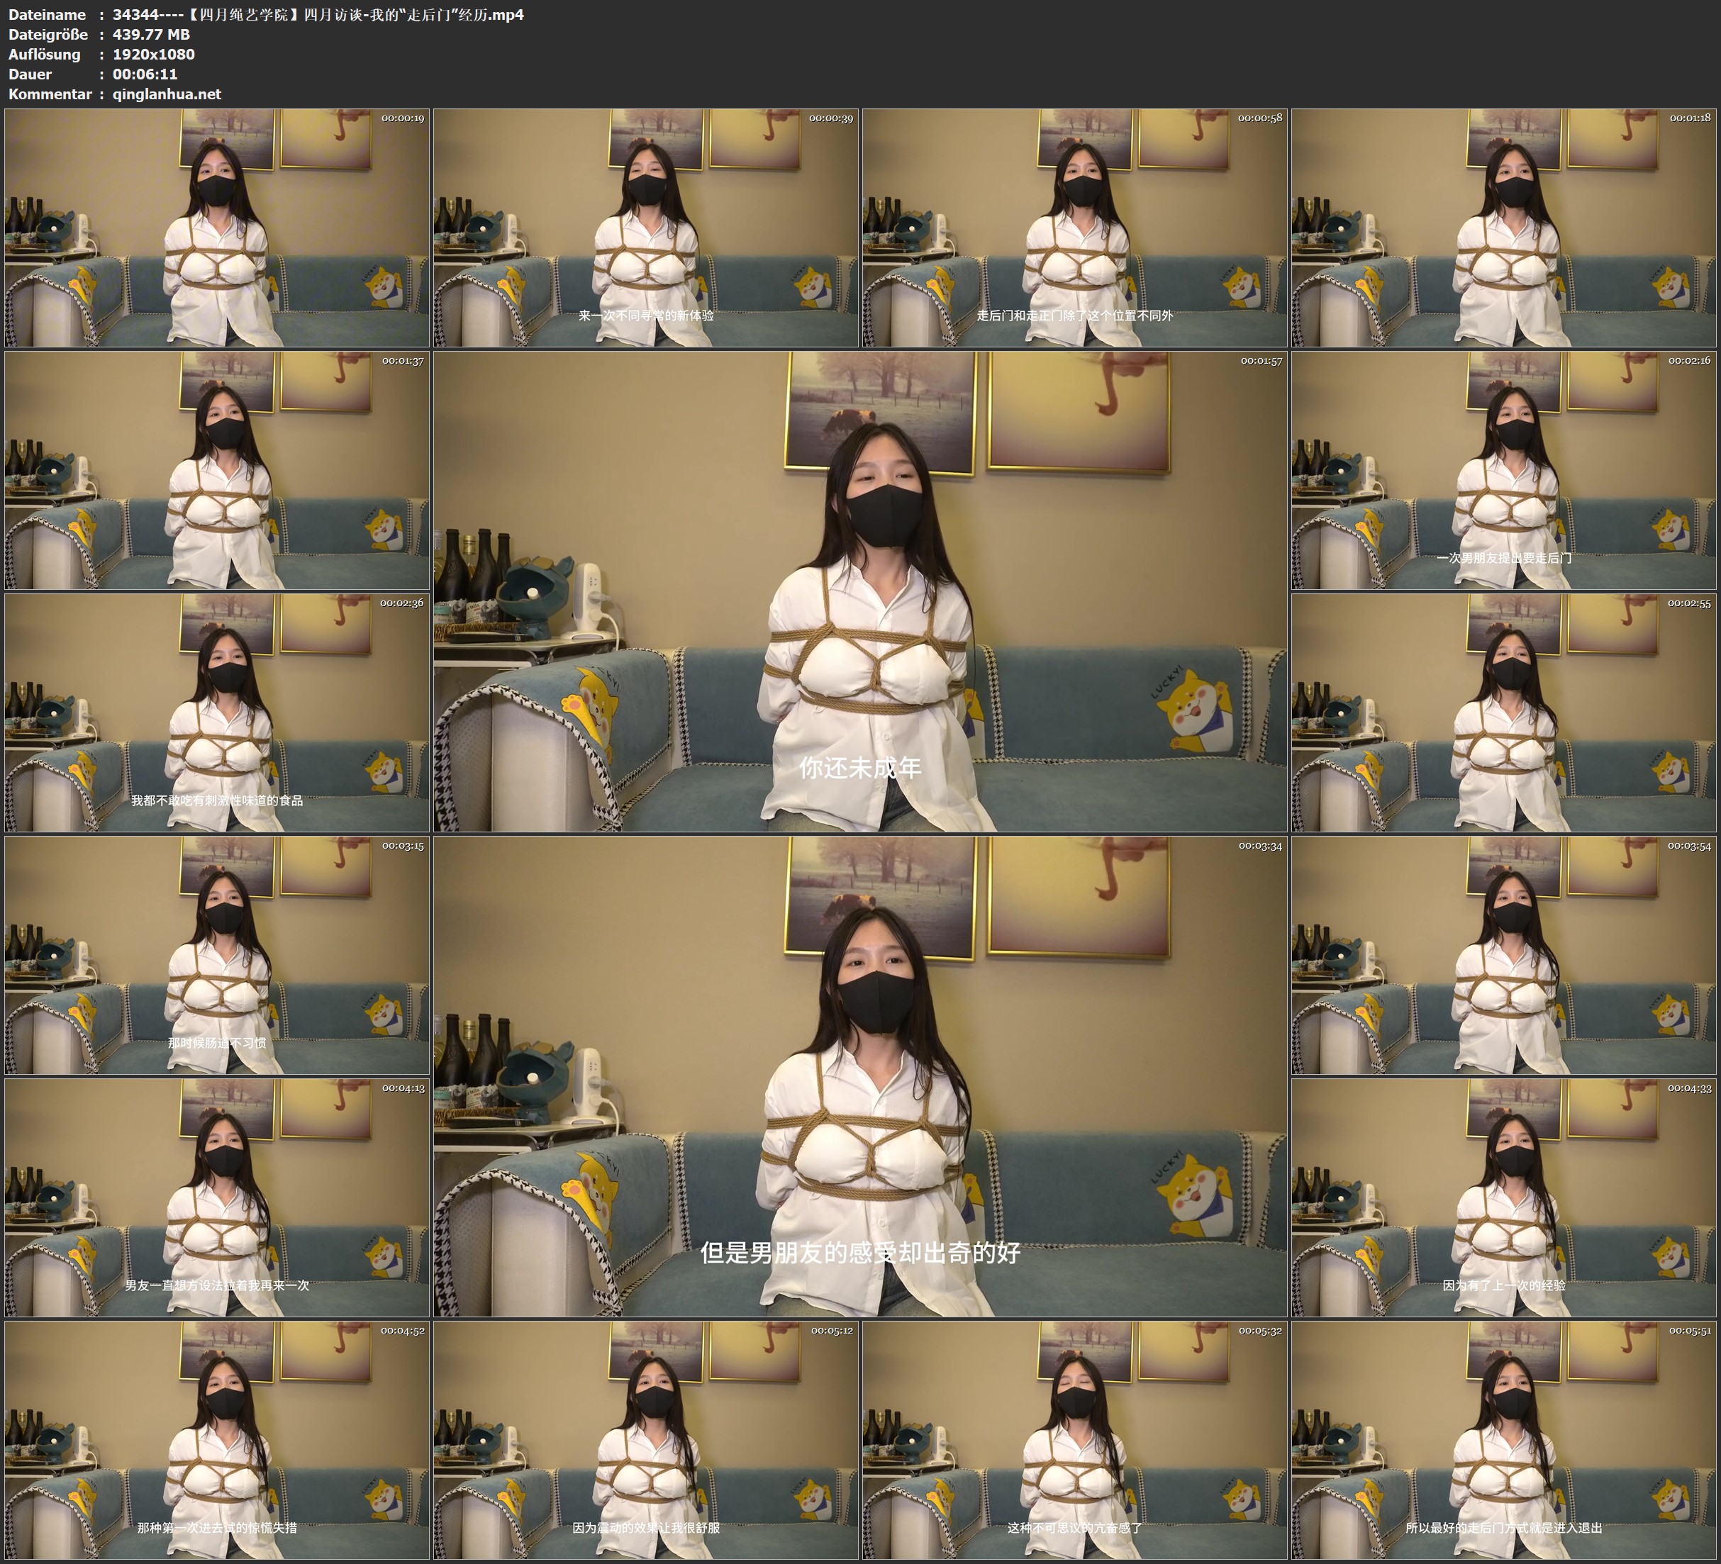Click the frame at 00:01:18
The width and height of the screenshot is (1721, 1564).
(1503, 228)
